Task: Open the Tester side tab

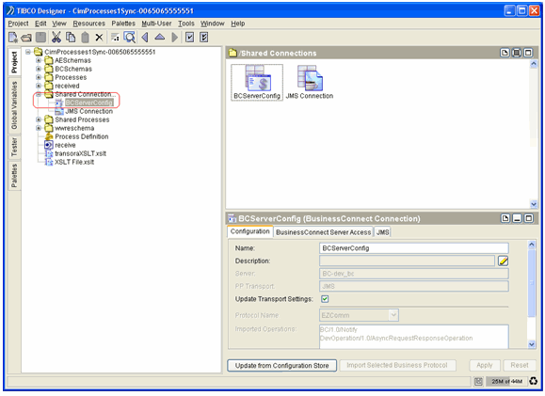Action: tap(14, 147)
